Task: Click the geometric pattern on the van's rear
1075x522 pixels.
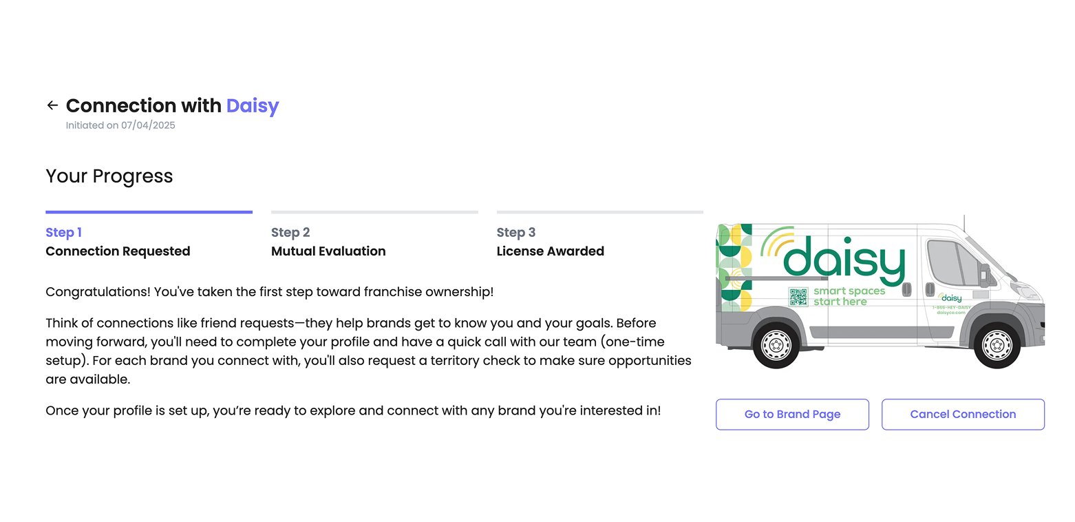Action: pyautogui.click(x=734, y=267)
